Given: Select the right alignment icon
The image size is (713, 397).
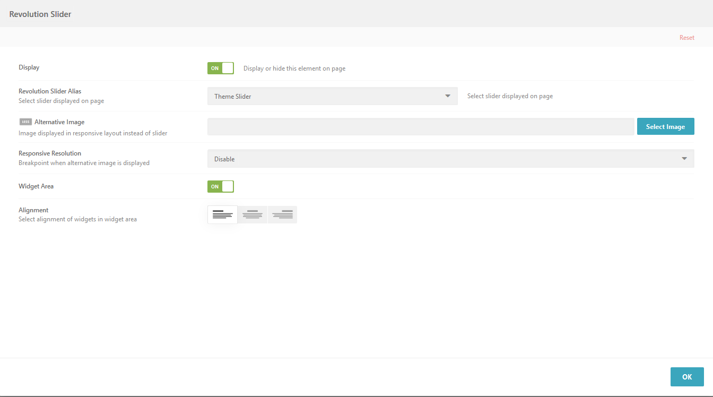Looking at the screenshot, I should point(283,215).
